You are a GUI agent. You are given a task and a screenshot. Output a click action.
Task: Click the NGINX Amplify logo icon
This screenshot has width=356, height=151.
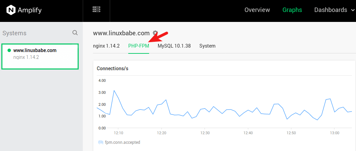[x=11, y=10]
